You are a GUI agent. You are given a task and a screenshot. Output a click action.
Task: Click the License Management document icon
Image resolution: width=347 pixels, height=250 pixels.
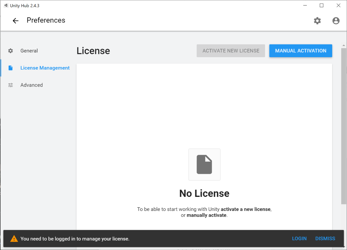click(11, 68)
